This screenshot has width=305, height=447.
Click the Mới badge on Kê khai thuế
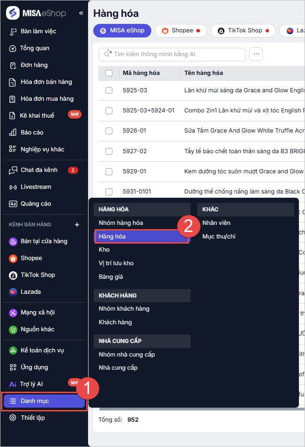point(74,114)
